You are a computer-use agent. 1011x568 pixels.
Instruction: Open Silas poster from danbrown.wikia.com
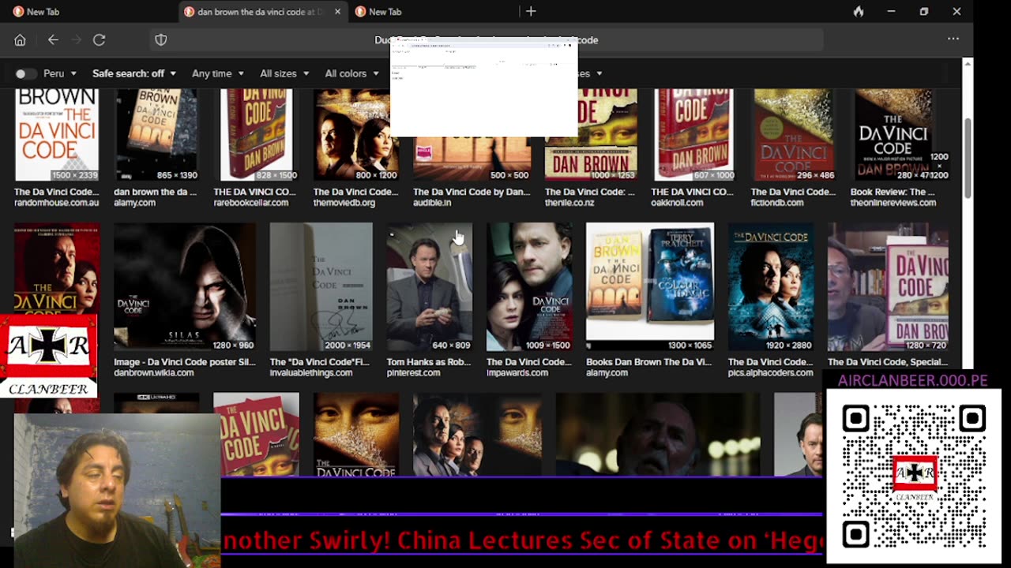[185, 286]
